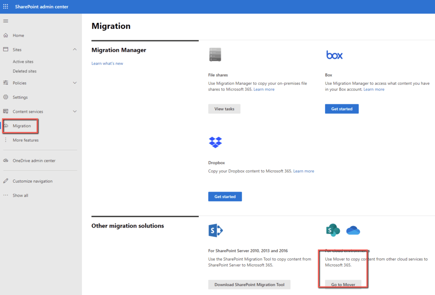
Task: Open the Policies menu item
Action: (20, 83)
